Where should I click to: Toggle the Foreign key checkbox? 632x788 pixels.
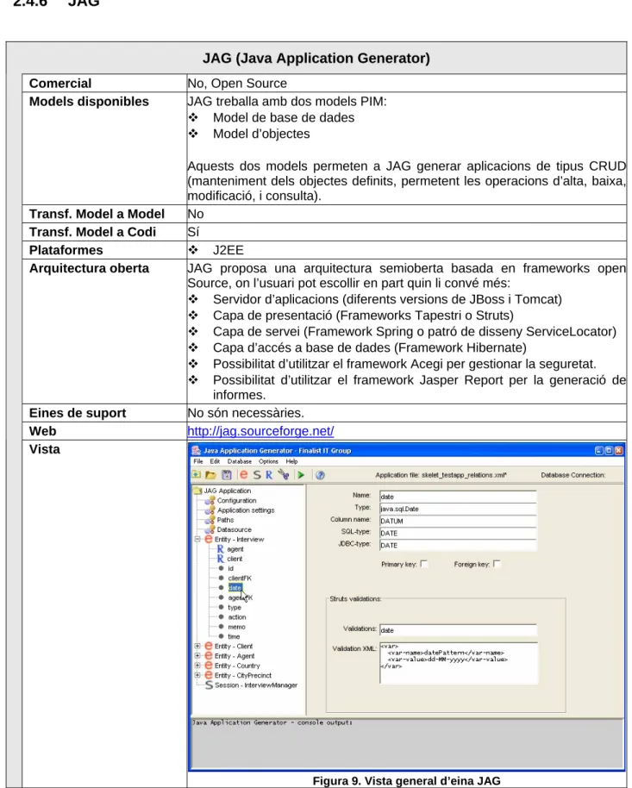497,564
